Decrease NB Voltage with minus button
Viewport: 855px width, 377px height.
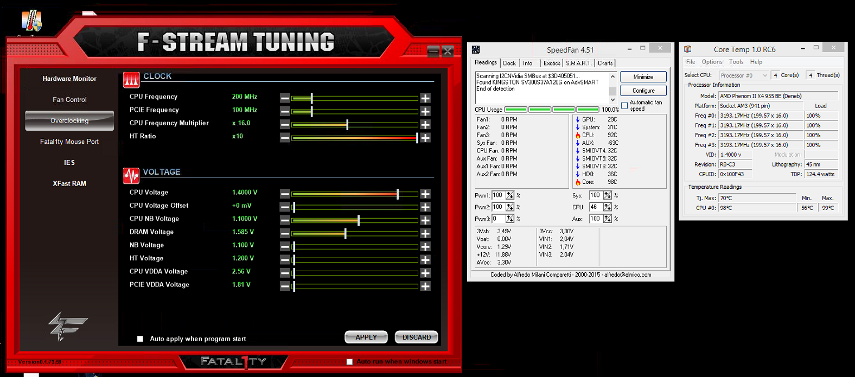pos(285,246)
